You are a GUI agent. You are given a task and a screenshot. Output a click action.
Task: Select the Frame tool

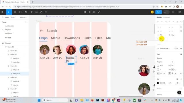point(15,12)
